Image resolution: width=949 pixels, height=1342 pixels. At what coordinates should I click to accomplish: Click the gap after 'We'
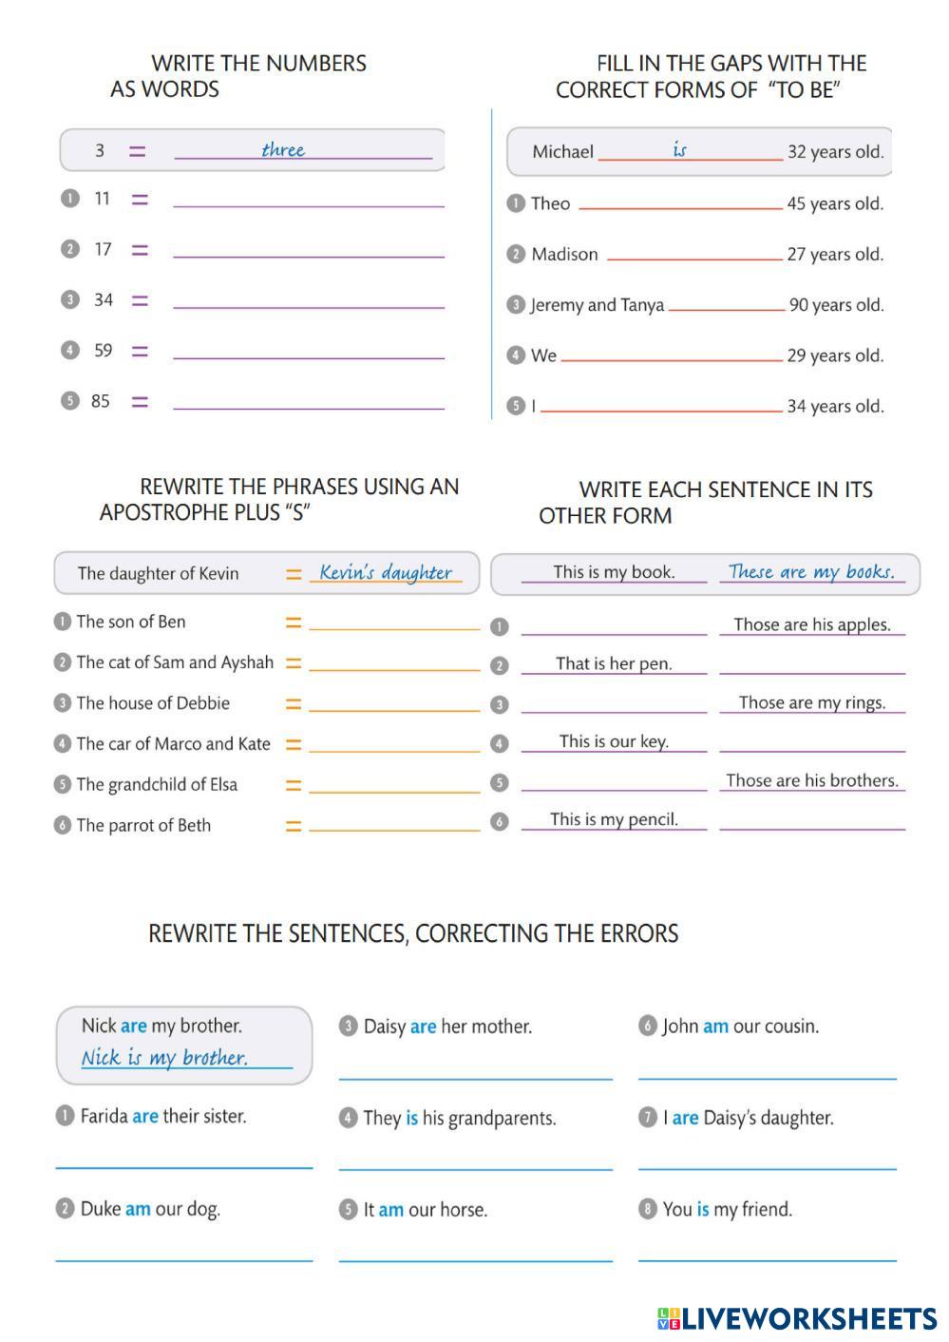(x=672, y=353)
